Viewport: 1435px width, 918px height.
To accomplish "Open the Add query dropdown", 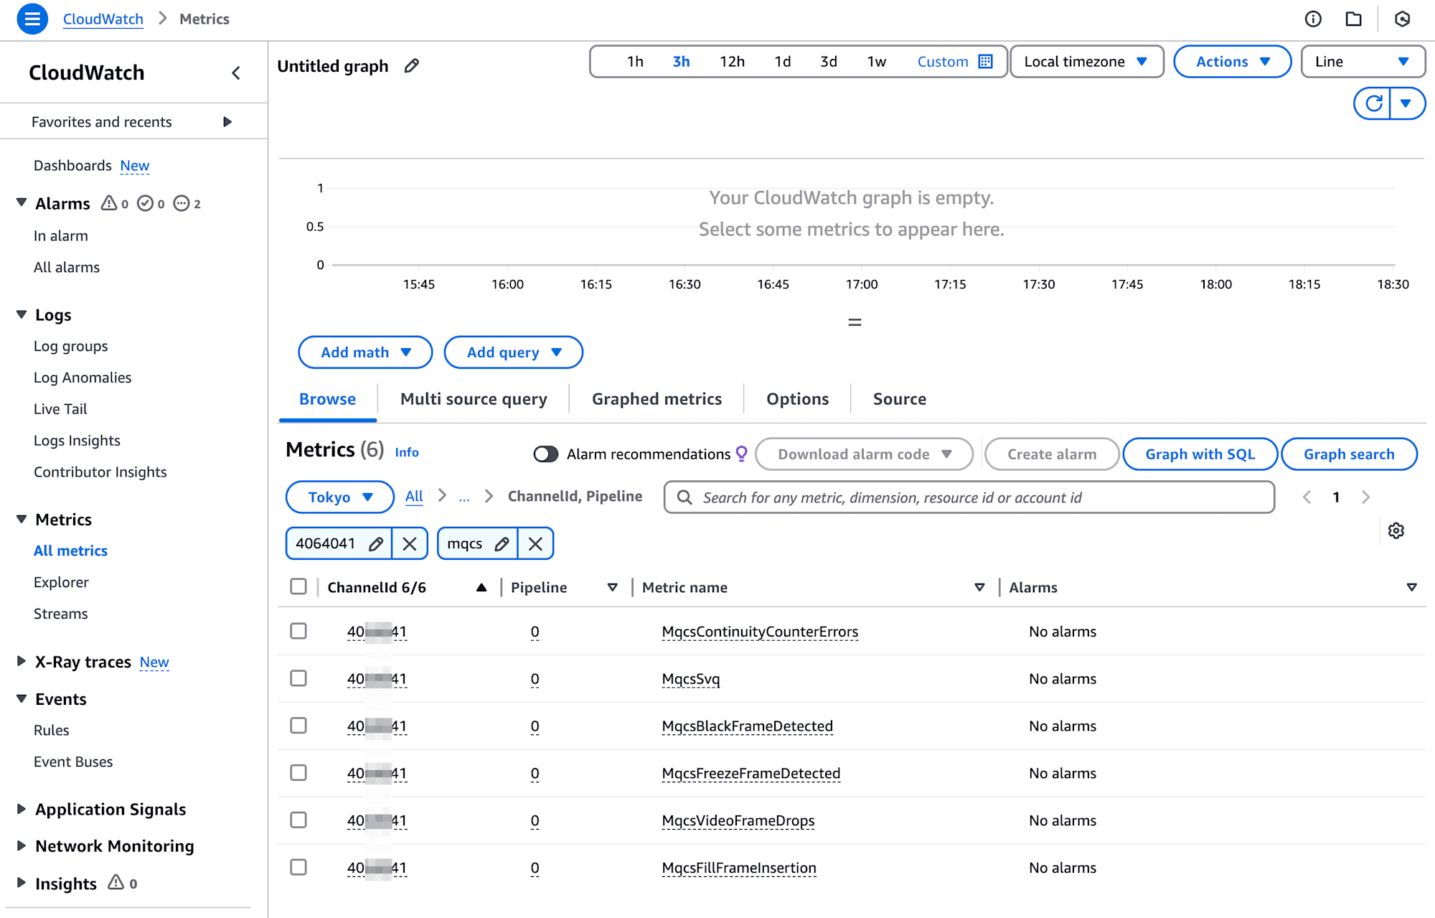I will (x=513, y=352).
